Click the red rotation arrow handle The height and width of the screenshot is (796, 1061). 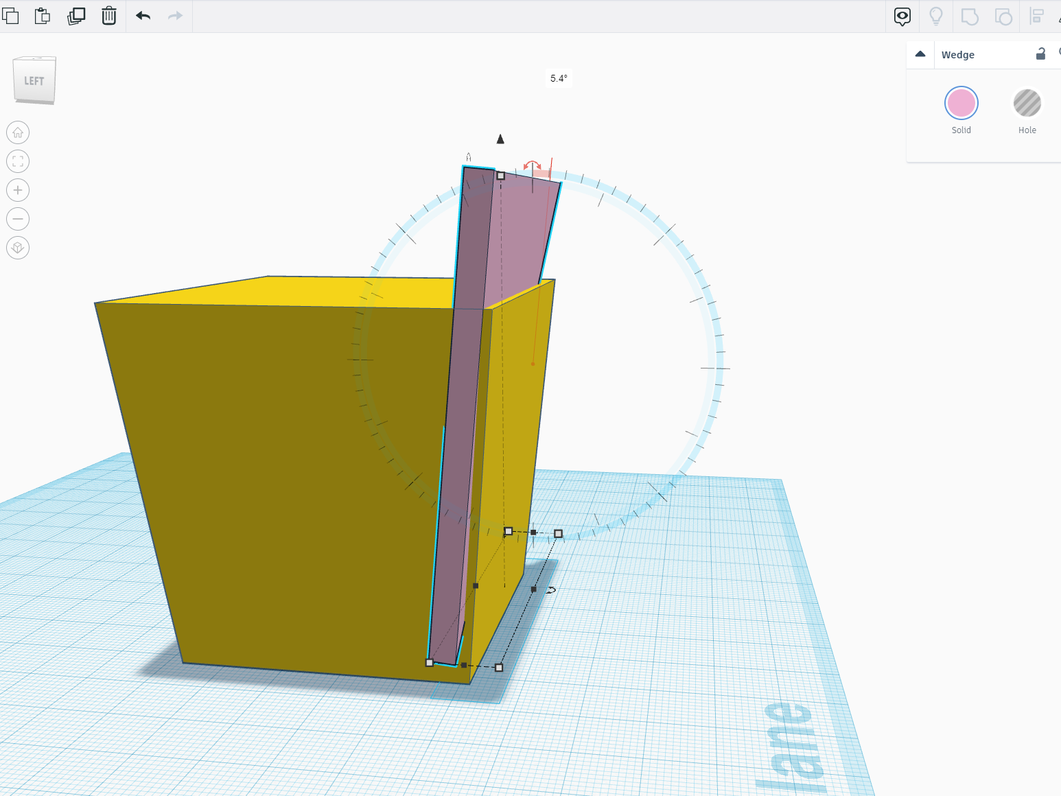click(x=532, y=165)
